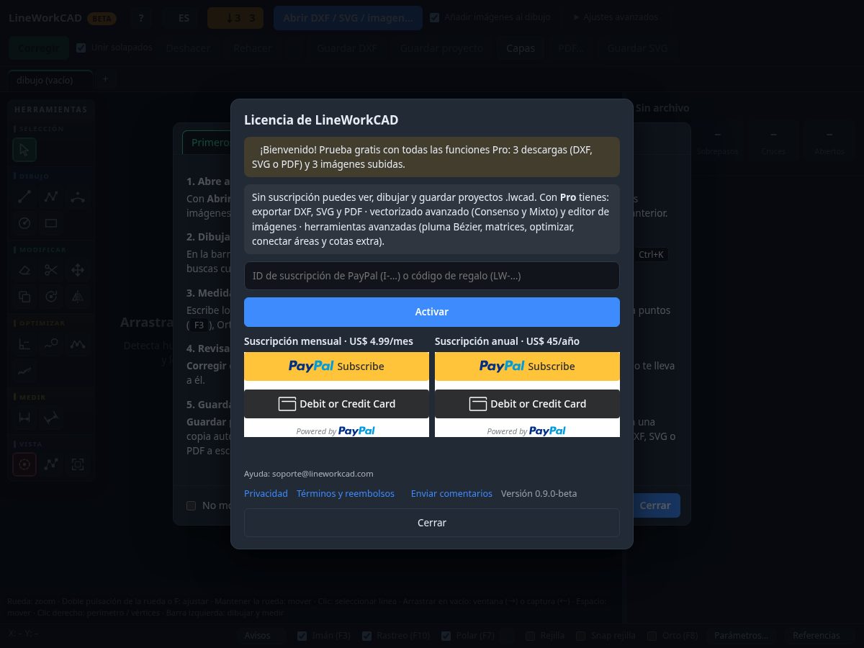
Task: Select the eraser tool in Modificar
Action: [x=24, y=270]
